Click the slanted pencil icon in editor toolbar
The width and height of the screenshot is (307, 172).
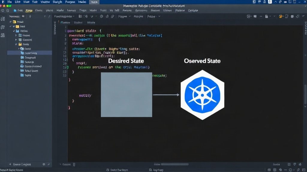tap(113, 16)
